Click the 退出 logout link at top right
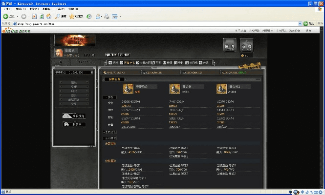325x195 pixels. click(x=308, y=31)
